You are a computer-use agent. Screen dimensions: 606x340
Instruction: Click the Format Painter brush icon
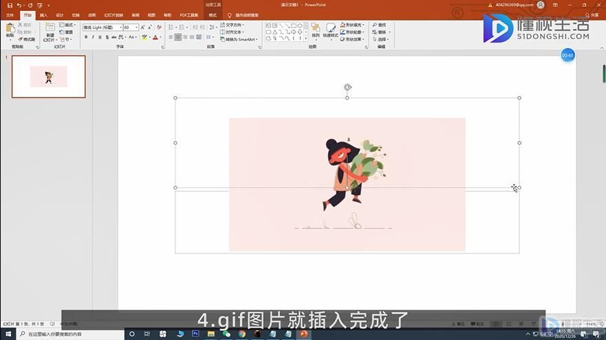click(x=27, y=39)
